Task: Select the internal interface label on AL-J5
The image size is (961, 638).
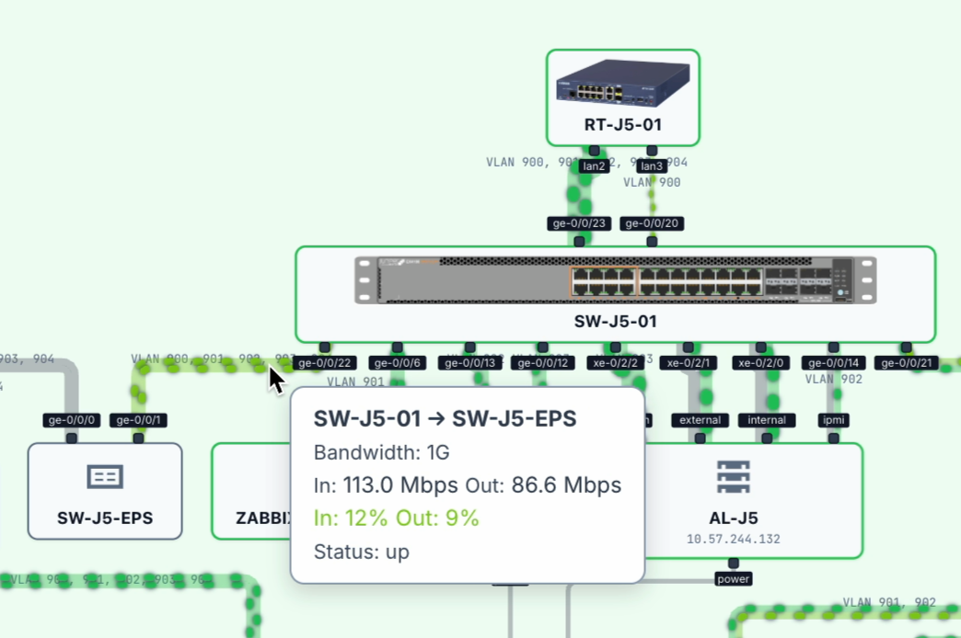Action: click(767, 420)
